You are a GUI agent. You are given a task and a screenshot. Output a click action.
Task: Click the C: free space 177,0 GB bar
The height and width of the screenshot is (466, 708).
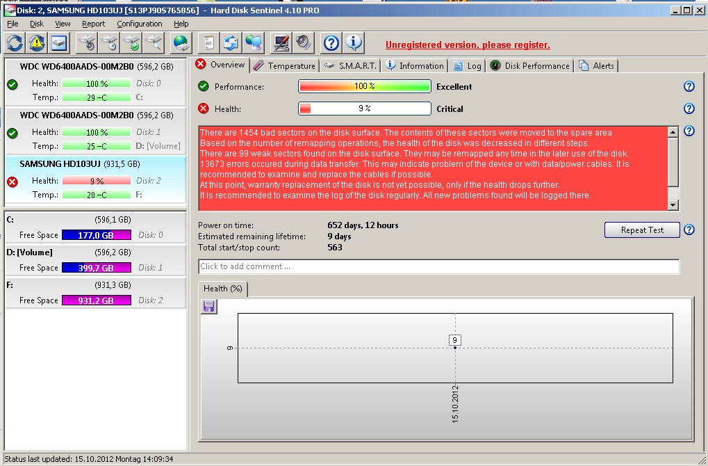tap(96, 235)
